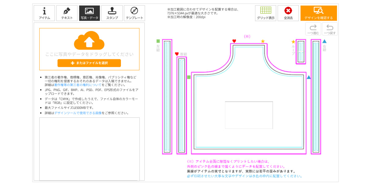Click the orange cloud upload icon
This screenshot has width=371, height=185.
point(89,40)
